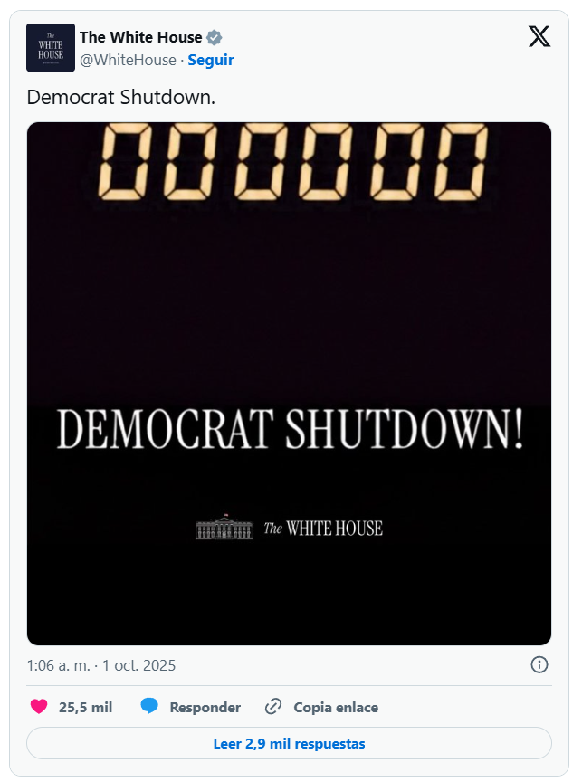Click the chain link icon

[273, 707]
